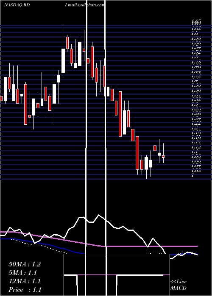
Task: Click the 1.02 price axis label
Action: (196, 171)
